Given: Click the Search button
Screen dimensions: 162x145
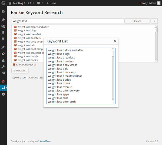Looking at the screenshot, I should click(137, 21).
